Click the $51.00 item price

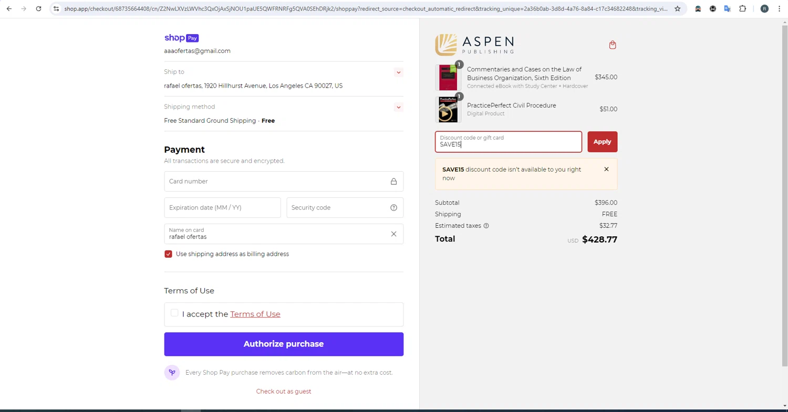coord(608,109)
